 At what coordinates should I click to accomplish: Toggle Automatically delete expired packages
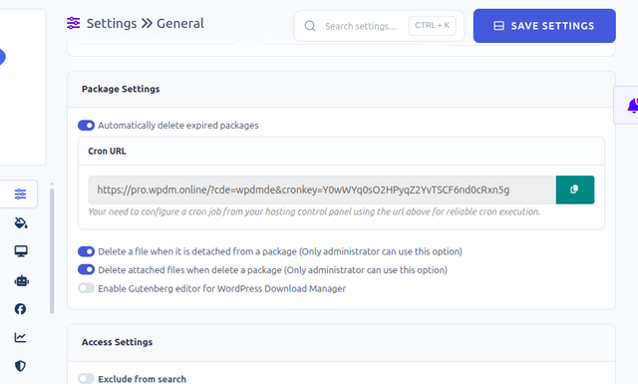[x=87, y=126]
